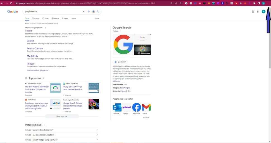Viewport: 271px width, 143px height.
Task: Open the Extensions puzzle piece menu
Action: pos(254,3)
